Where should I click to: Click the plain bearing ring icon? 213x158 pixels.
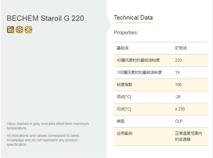point(29,29)
